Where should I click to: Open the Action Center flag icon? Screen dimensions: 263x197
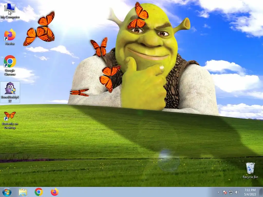pyautogui.click(x=224, y=192)
